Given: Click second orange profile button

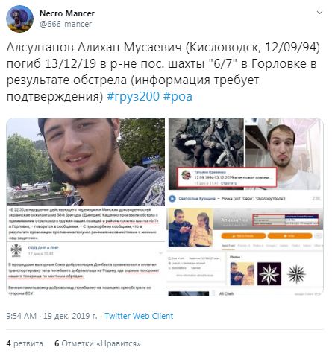Looking at the screenshot, I should coord(289,236).
